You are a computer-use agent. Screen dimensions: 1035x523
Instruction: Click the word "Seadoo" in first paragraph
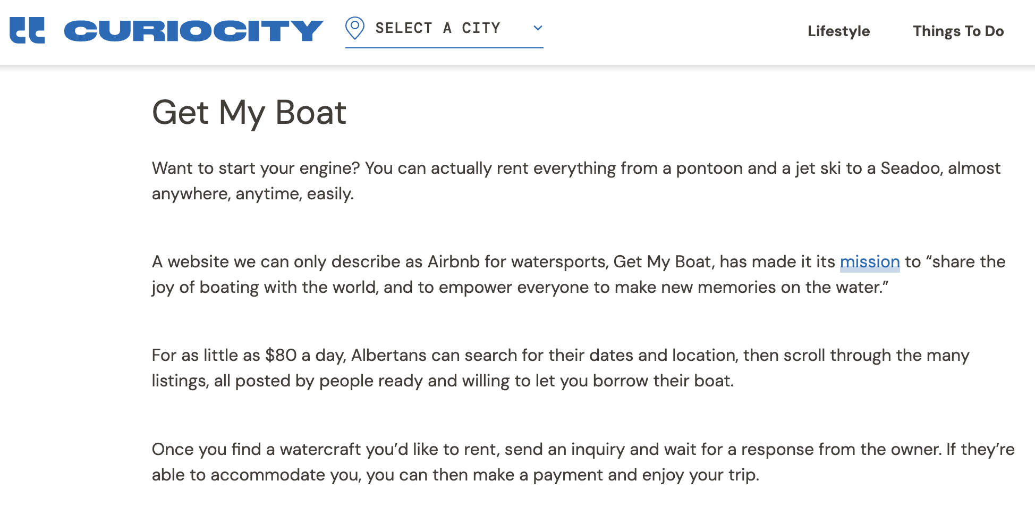[x=910, y=168]
